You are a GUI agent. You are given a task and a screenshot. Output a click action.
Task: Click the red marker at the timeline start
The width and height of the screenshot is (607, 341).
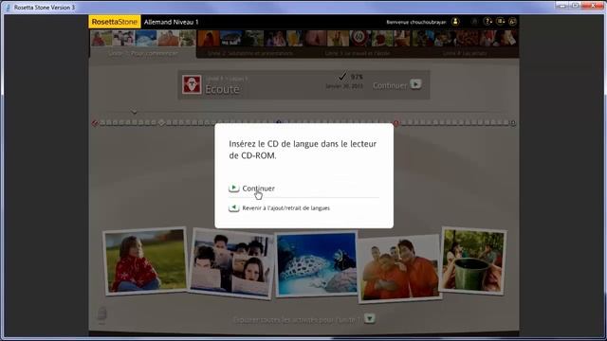click(95, 123)
